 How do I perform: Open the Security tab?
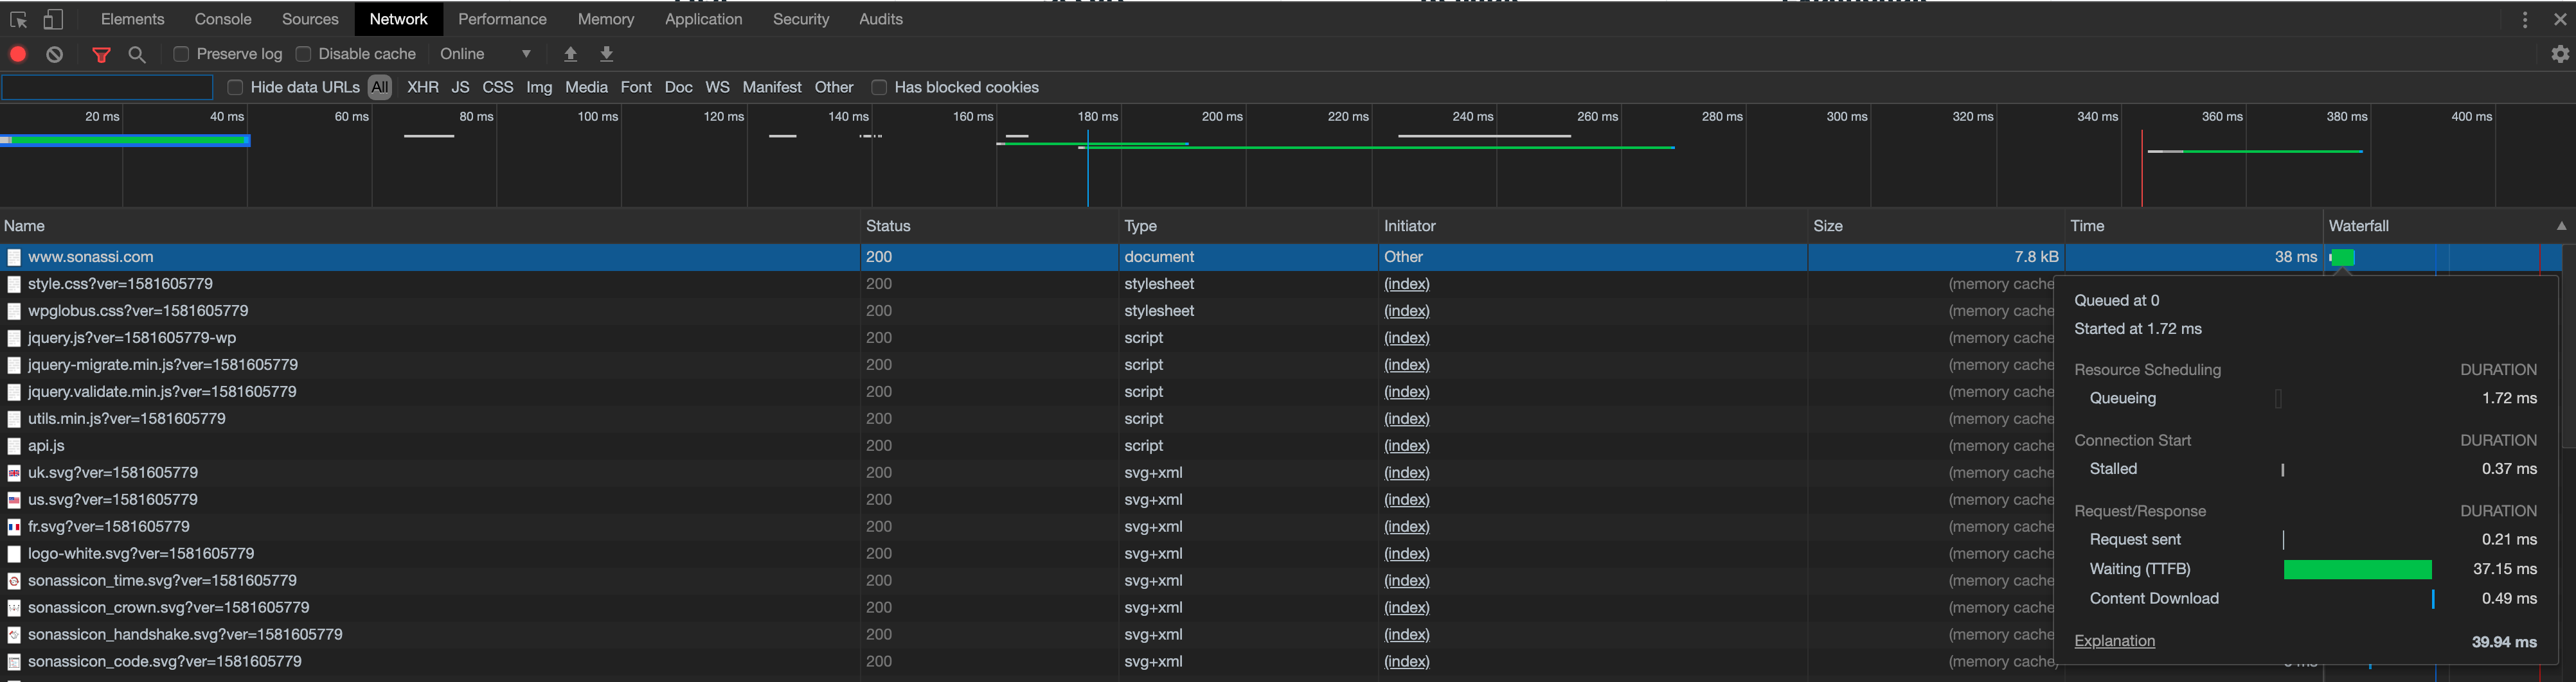[x=801, y=19]
